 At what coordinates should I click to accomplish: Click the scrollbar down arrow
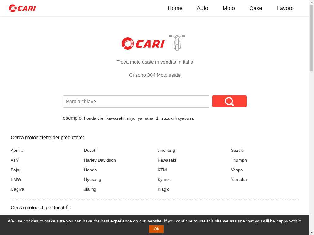[x=312, y=233]
